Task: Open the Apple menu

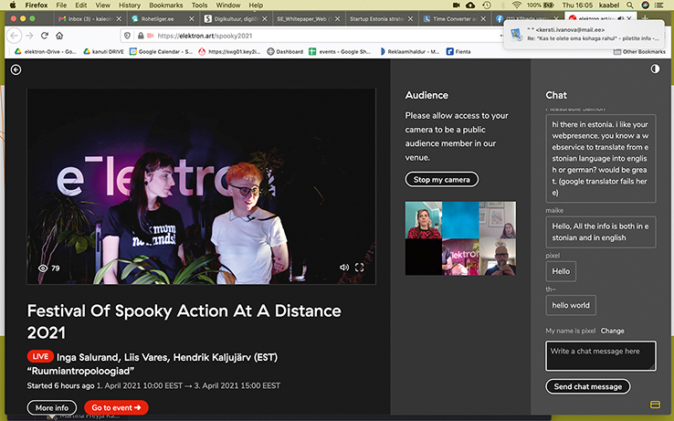Action: click(13, 5)
